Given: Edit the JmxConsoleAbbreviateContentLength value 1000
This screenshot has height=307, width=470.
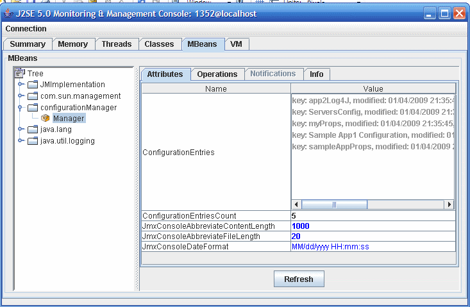Looking at the screenshot, I should [x=373, y=226].
